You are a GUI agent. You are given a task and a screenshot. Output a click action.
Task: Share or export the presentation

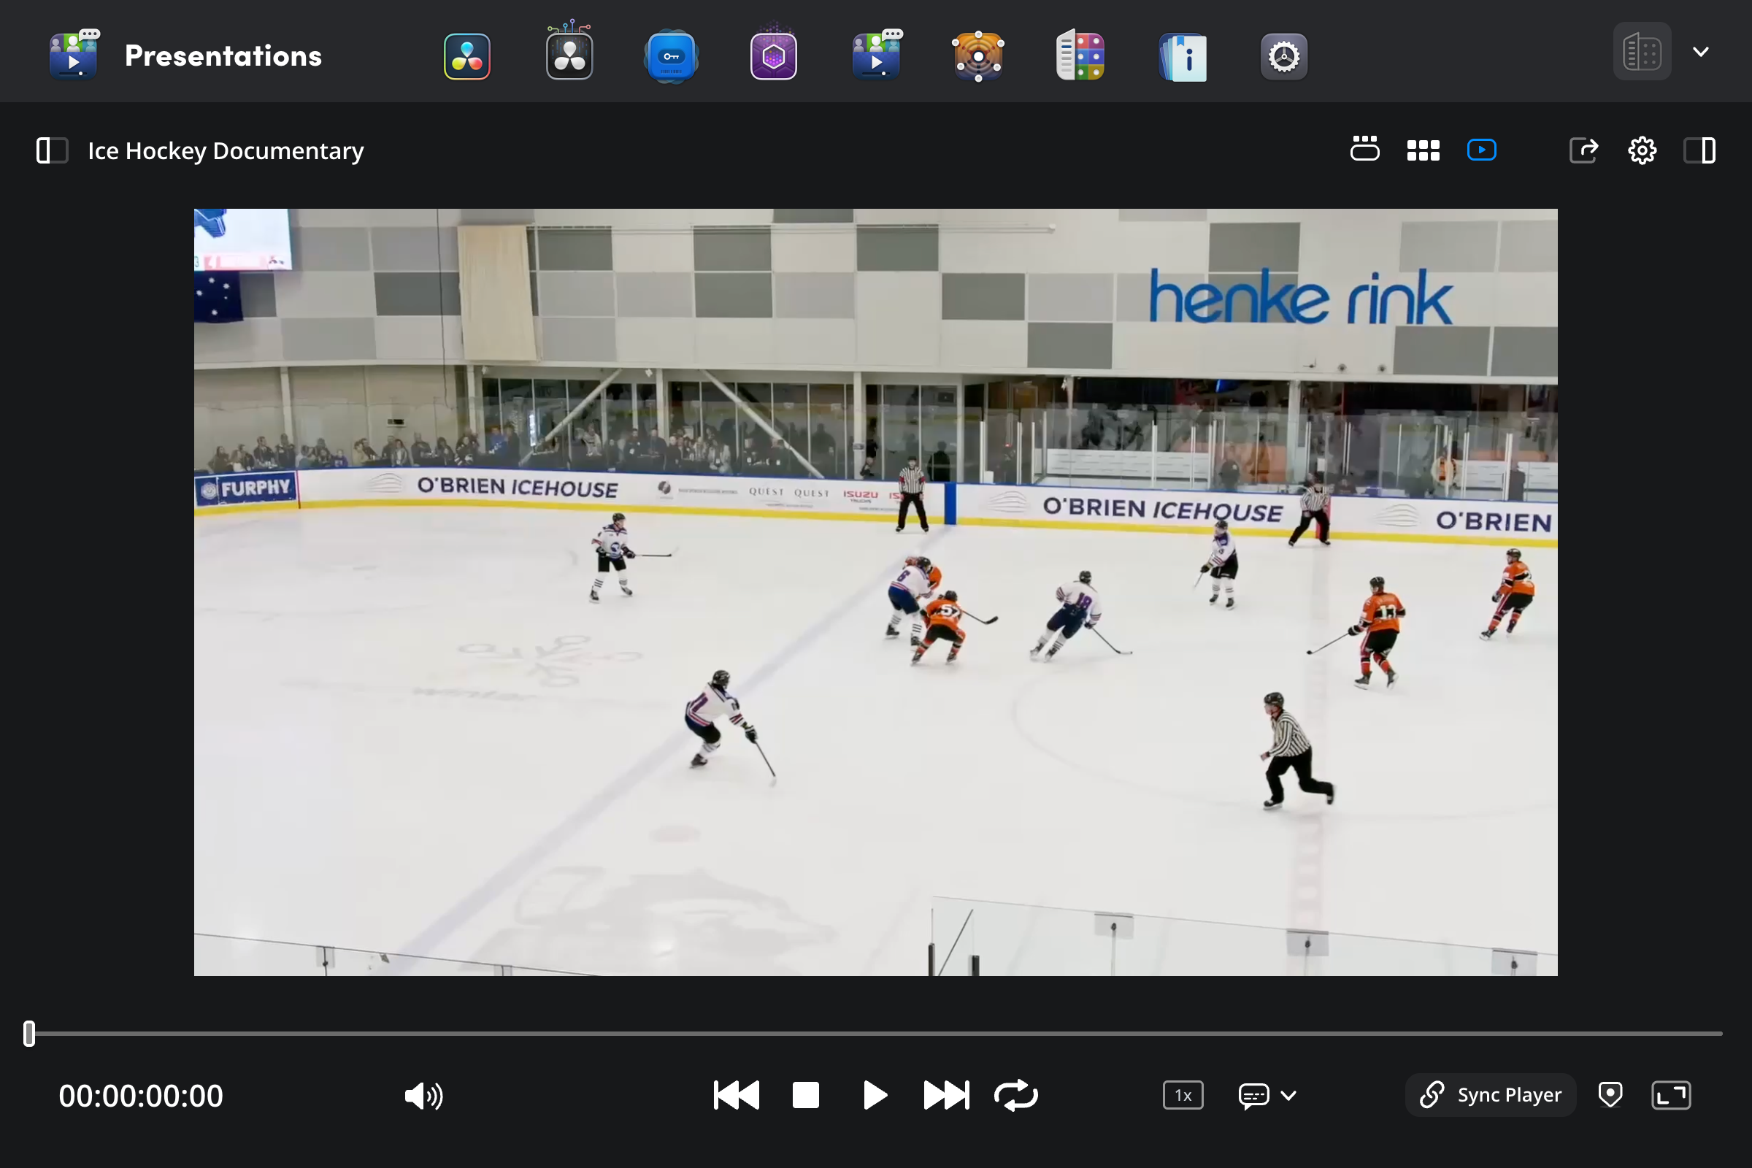(x=1583, y=150)
